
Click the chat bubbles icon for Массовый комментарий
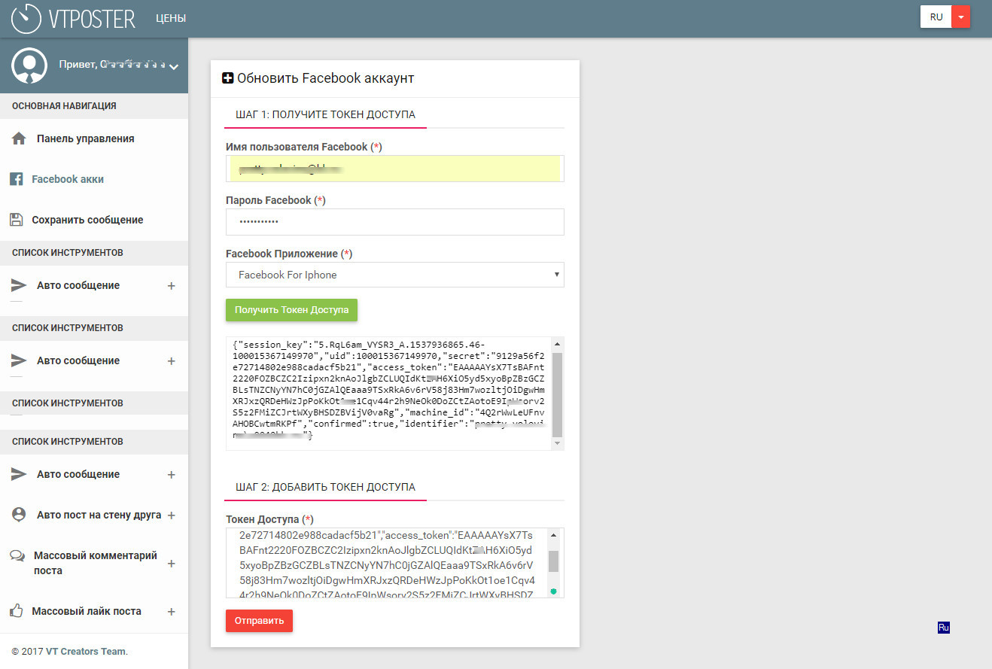coord(17,556)
